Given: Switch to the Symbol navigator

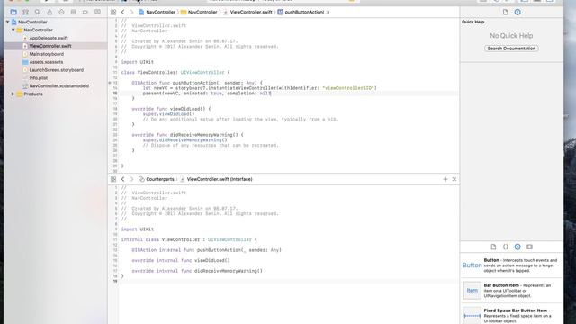Looking at the screenshot, I should click(x=26, y=12).
